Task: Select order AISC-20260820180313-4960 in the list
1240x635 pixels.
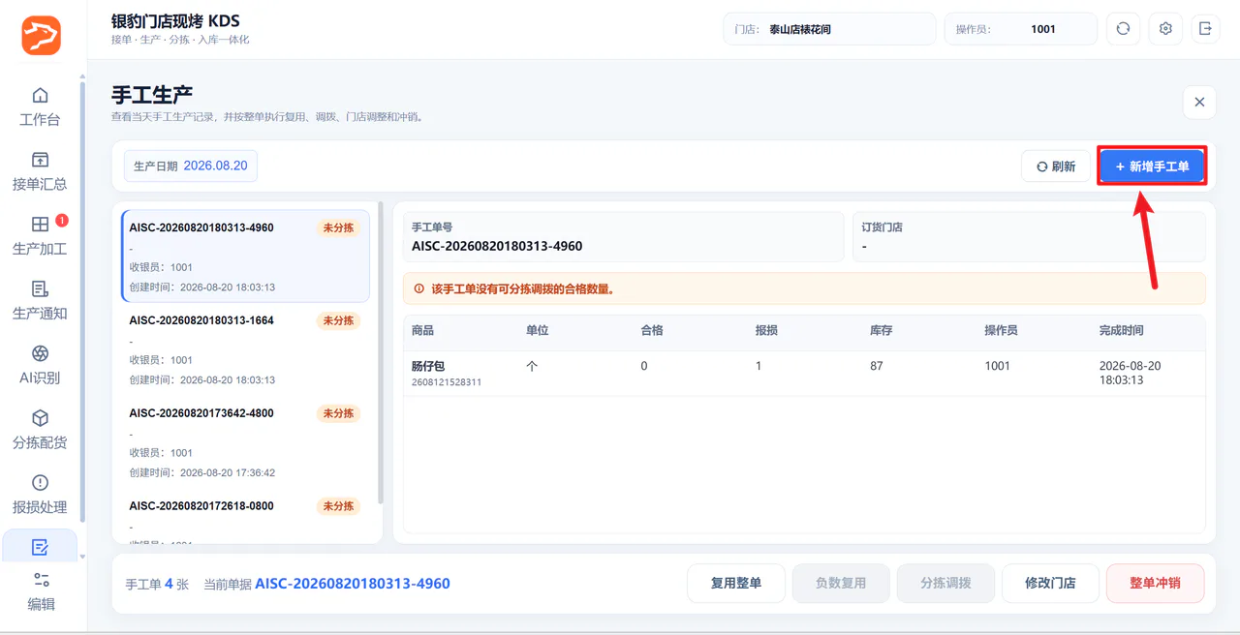Action: point(245,257)
